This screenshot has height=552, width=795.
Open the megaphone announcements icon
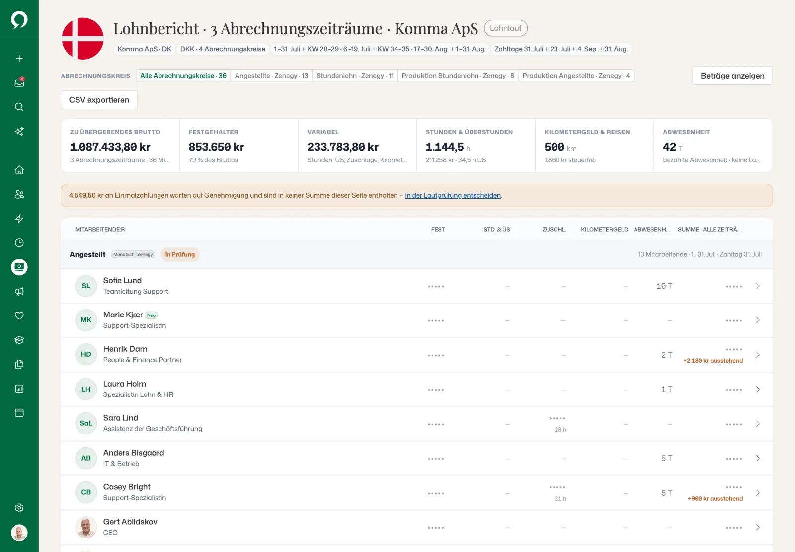tap(19, 292)
